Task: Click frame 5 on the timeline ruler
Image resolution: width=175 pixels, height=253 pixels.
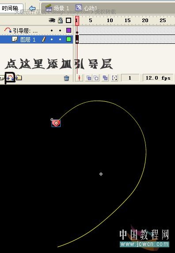Action: 91,20
